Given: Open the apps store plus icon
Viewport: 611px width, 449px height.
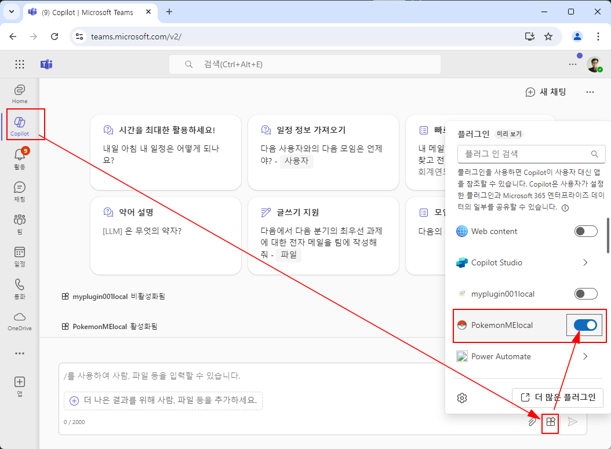Looking at the screenshot, I should tap(20, 386).
